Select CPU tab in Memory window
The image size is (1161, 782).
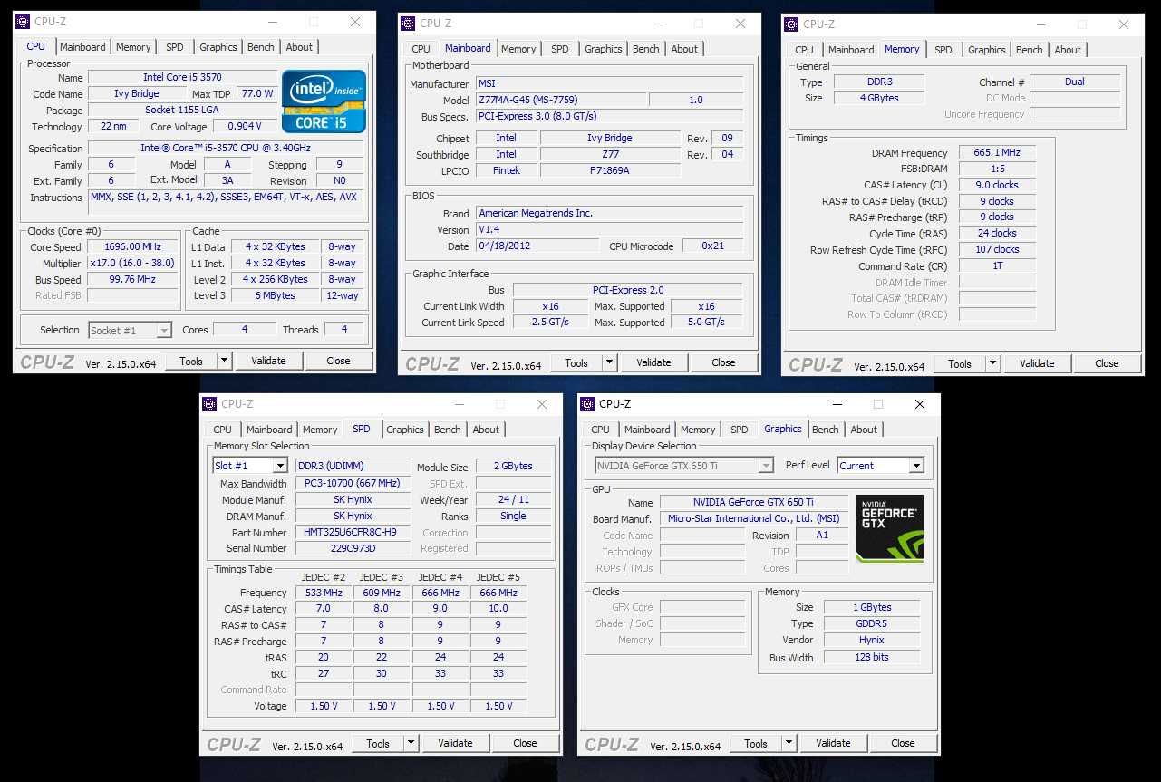coord(804,50)
